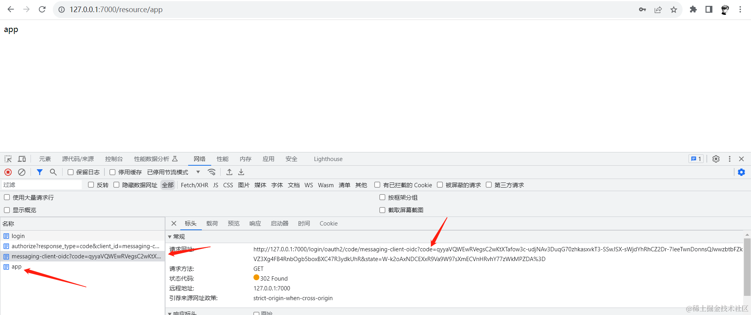Open network panel settings blue gear
This screenshot has width=751, height=315.
coord(741,172)
